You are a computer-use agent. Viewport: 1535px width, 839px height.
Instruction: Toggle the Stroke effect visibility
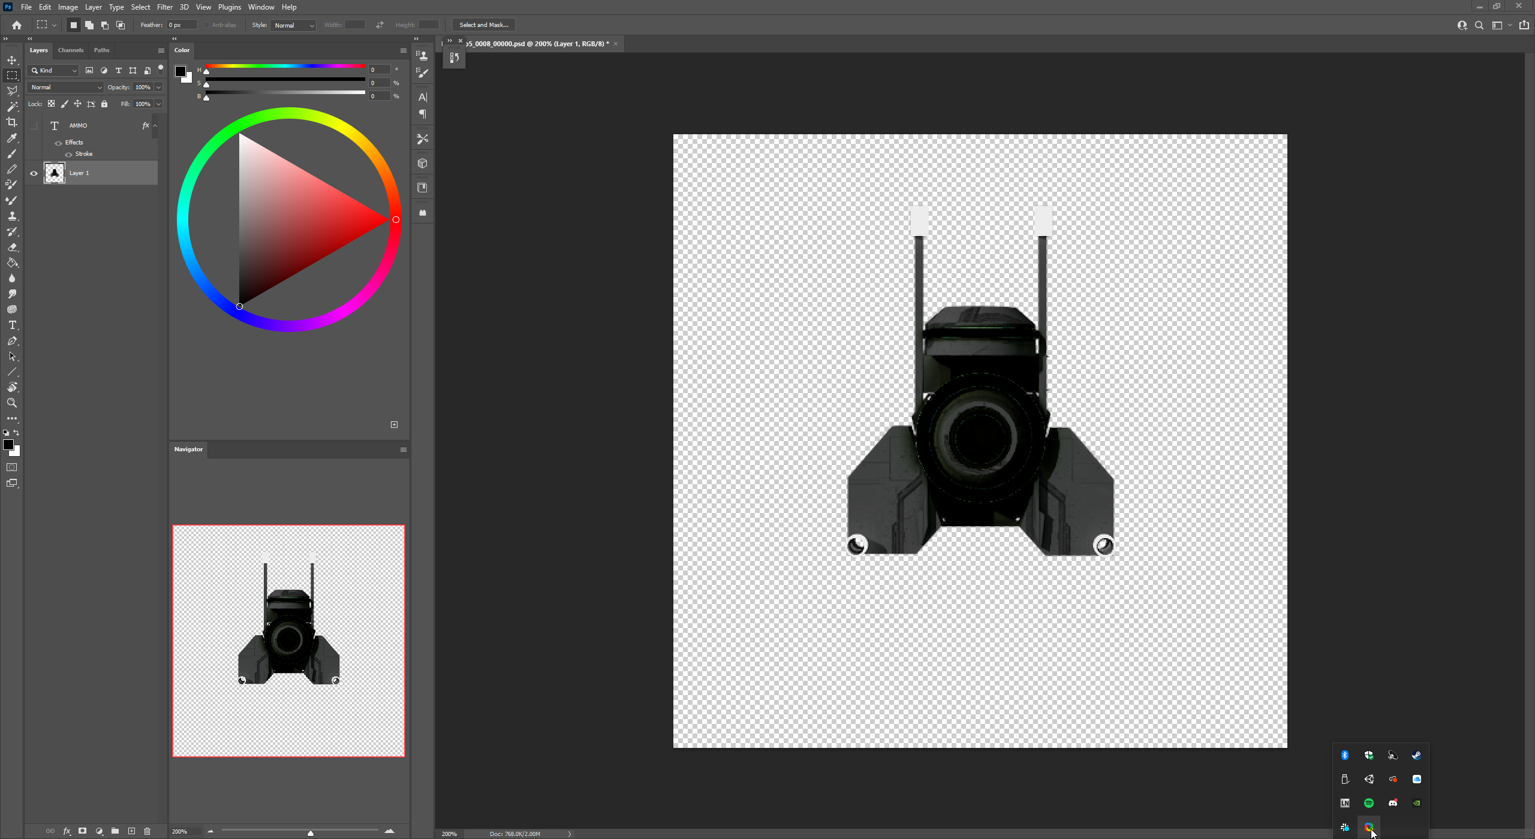[68, 154]
